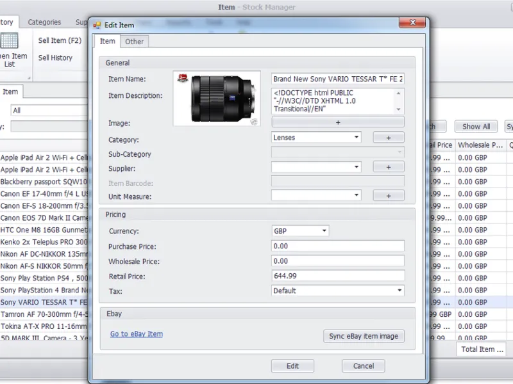The height and width of the screenshot is (384, 513).
Task: Open the Categories ribbon tab
Action: tap(44, 22)
